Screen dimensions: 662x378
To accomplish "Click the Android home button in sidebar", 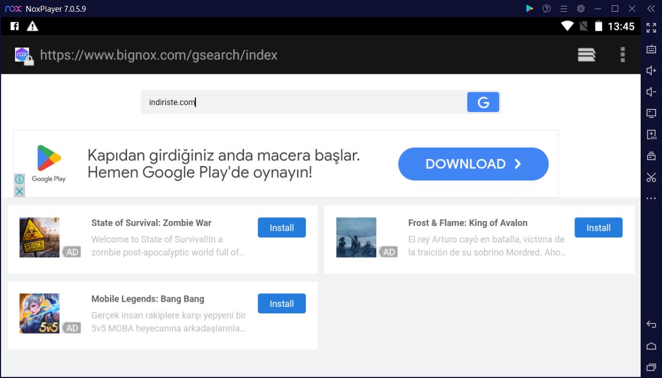I will pos(651,346).
